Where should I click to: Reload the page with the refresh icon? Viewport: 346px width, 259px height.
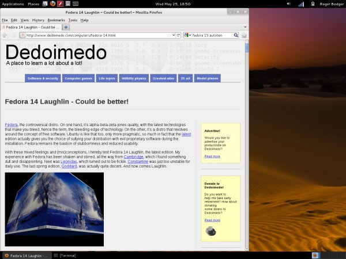[178, 35]
